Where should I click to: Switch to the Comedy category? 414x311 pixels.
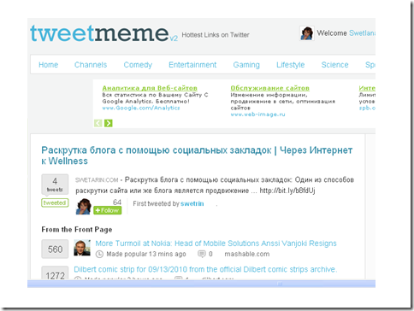tap(138, 65)
